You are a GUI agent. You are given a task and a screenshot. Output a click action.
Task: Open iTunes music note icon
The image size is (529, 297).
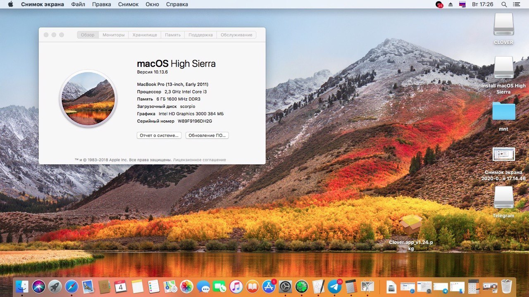(236, 286)
